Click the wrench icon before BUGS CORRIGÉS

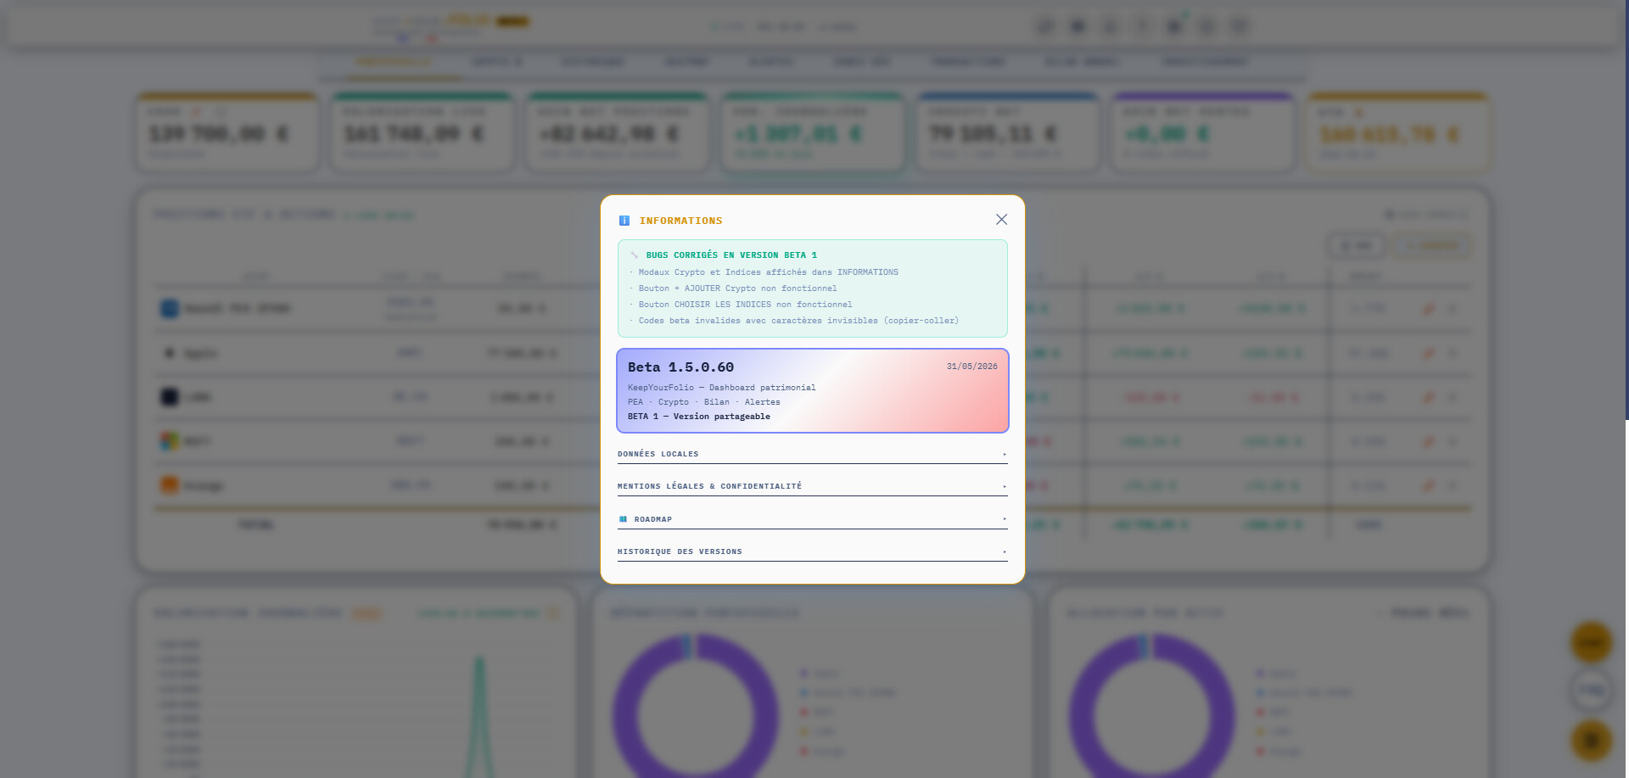click(634, 255)
